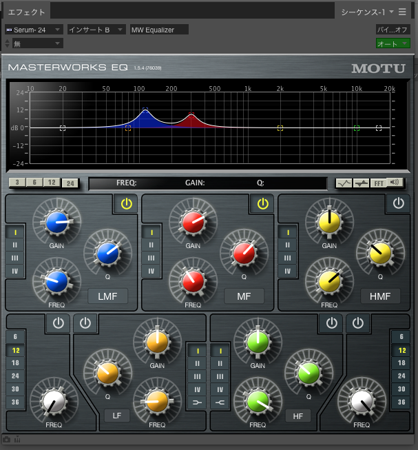Click the blue LMF node on graph
The image size is (418, 450).
(145, 110)
